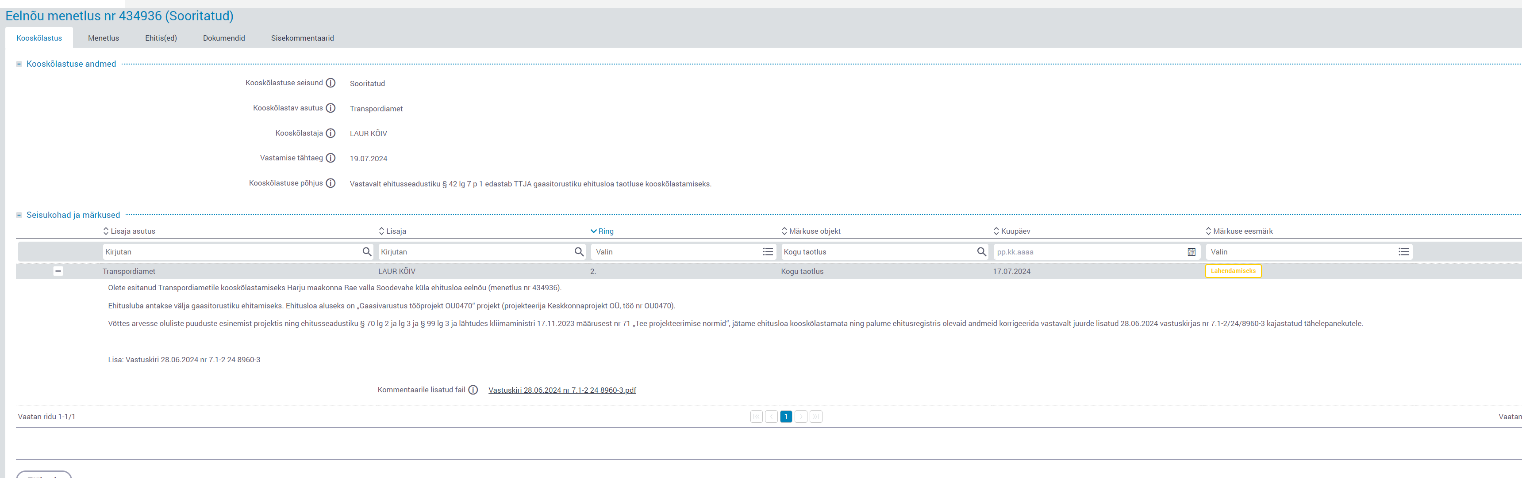Open attached Vastuskiri 28.06.2024 PDF link
This screenshot has height=478, width=1522.
[562, 390]
